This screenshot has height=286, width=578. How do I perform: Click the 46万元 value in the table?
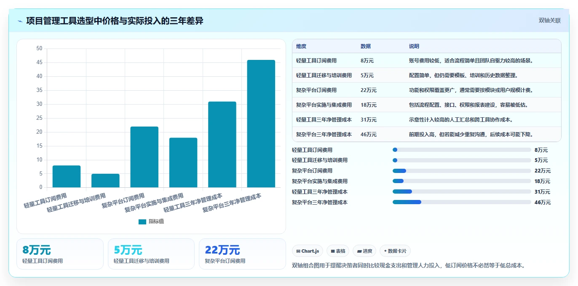(x=369, y=135)
